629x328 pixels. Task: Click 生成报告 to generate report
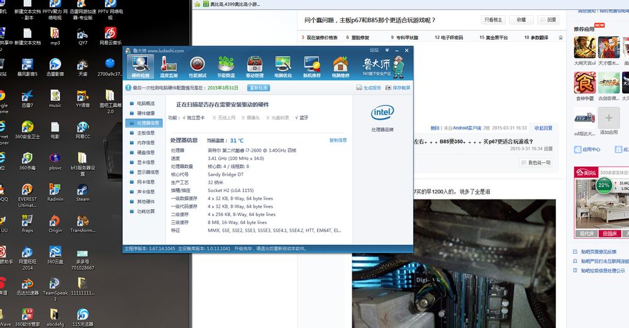[x=369, y=88]
